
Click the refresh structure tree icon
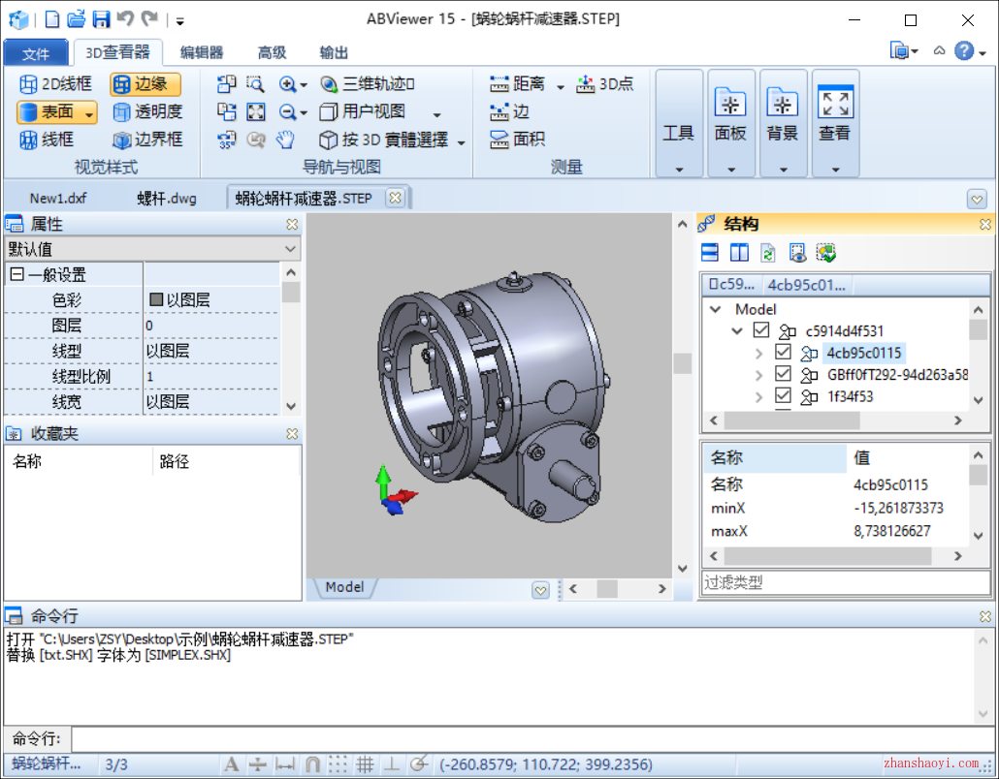[x=768, y=253]
